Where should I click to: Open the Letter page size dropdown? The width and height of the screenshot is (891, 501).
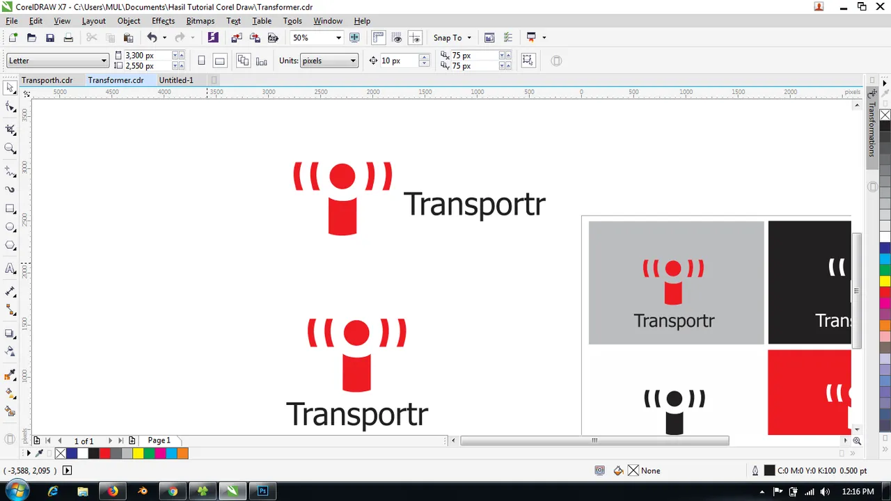(x=57, y=61)
